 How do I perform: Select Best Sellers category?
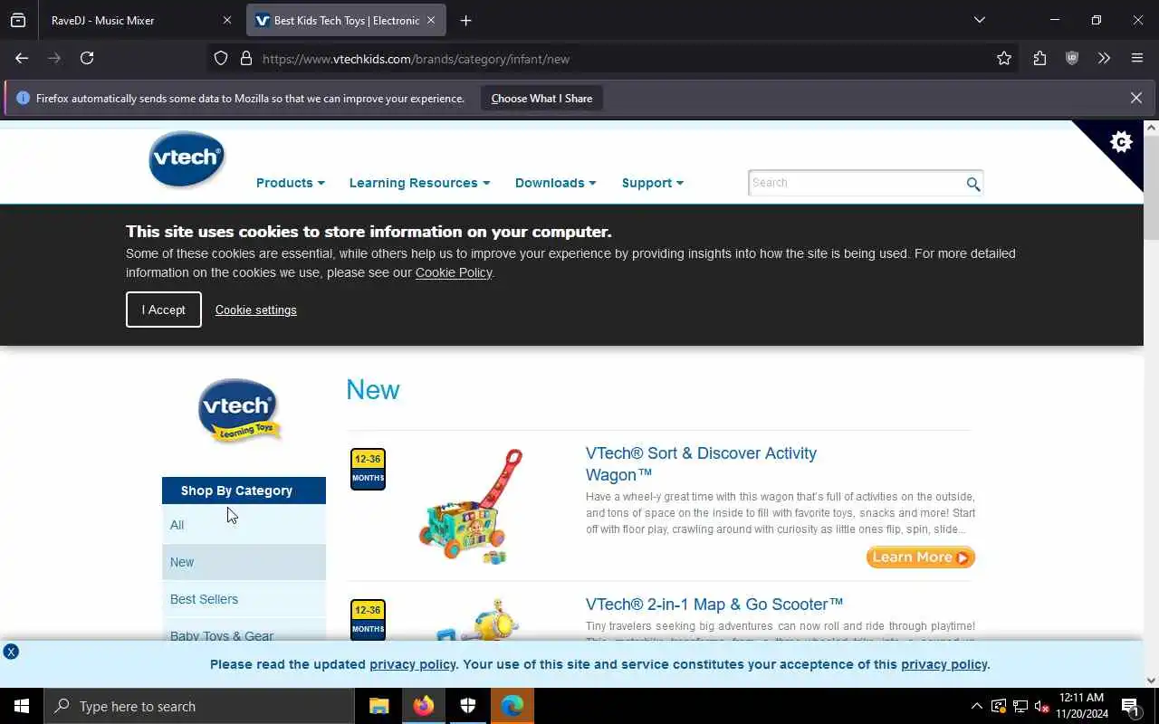[x=244, y=599]
